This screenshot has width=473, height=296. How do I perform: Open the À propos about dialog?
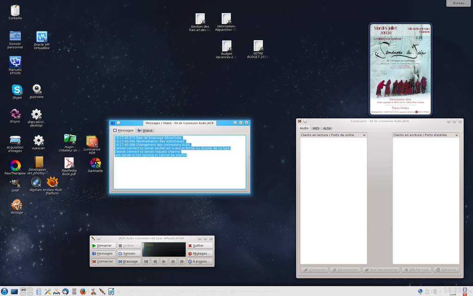coord(200,261)
